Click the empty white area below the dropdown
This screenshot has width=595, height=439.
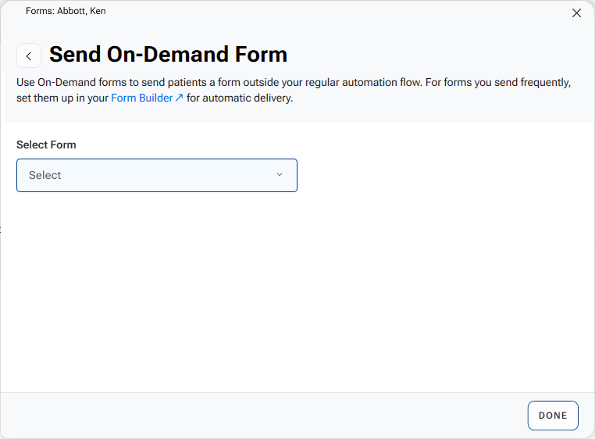297,297
